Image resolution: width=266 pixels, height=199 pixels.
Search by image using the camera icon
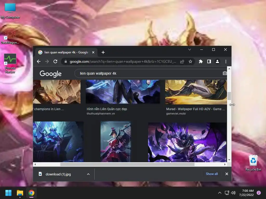225,73
